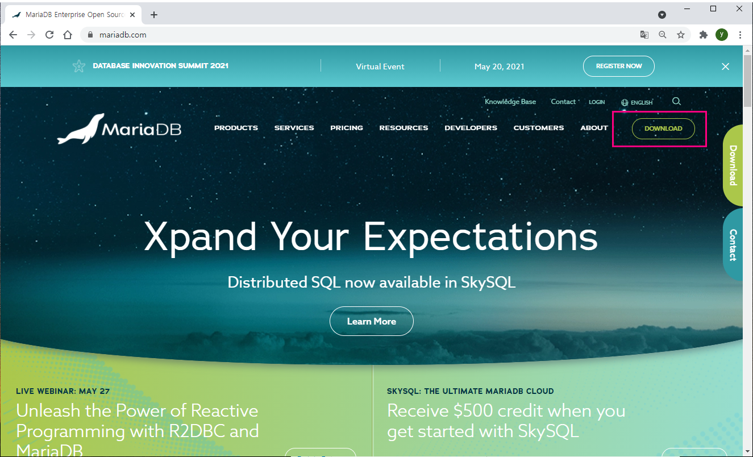This screenshot has height=457, width=753.
Task: Open the RESOURCES menu
Action: [x=403, y=128]
